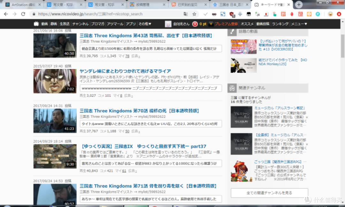The image size is (345, 207).
Task: Open the アツマール menu item
Action: (x=115, y=24)
